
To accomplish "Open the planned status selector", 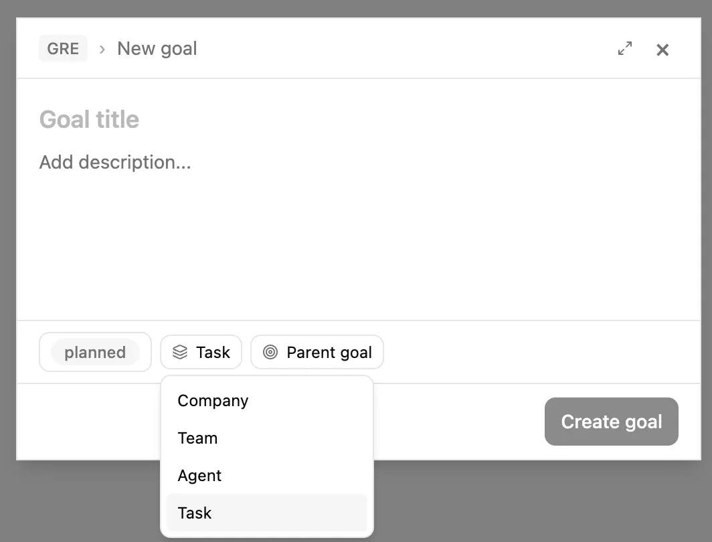I will click(95, 352).
